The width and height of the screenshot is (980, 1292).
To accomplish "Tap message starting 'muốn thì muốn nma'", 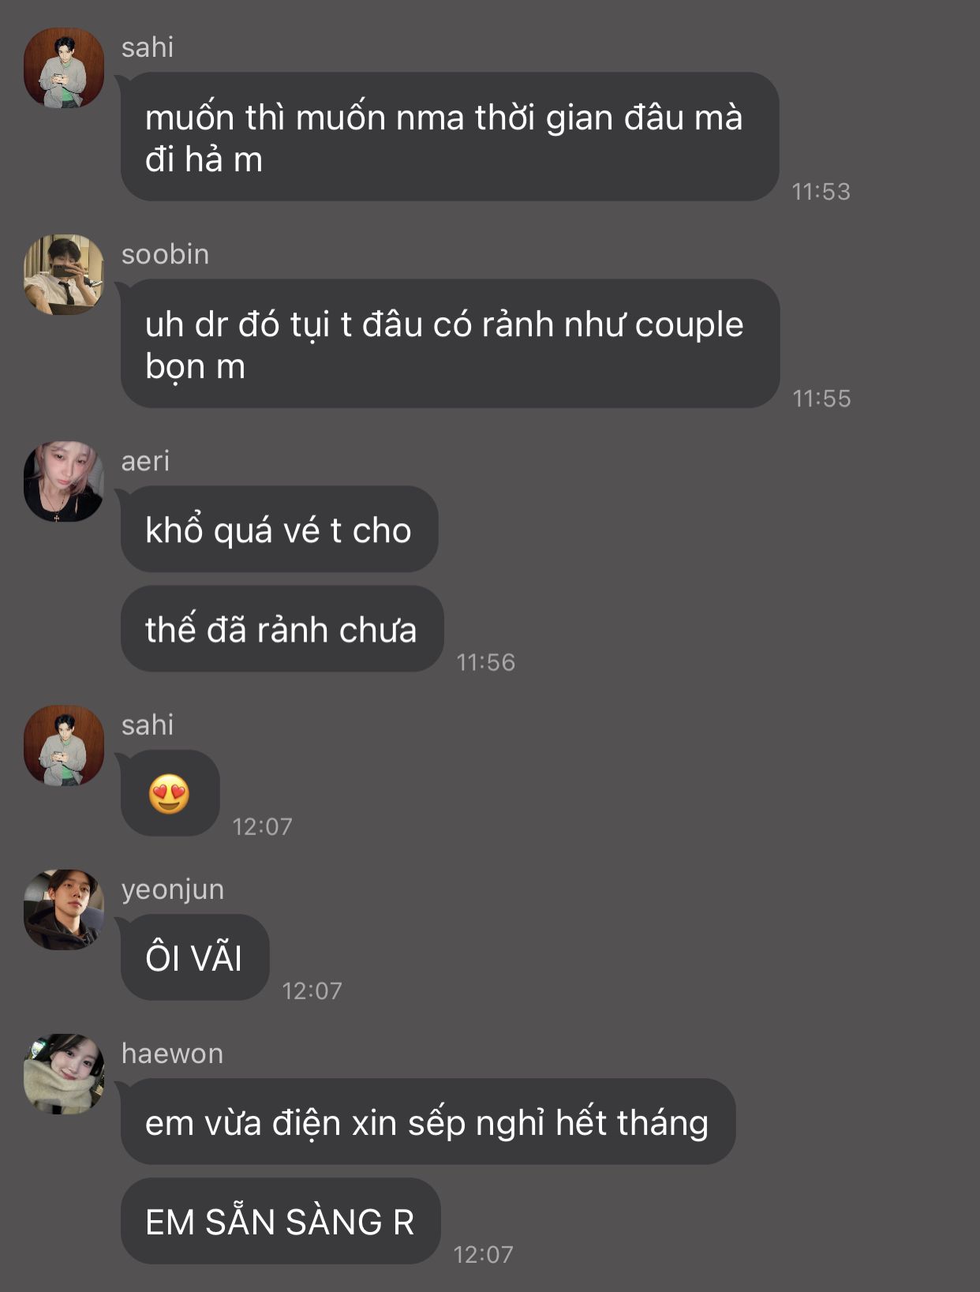I will [x=450, y=137].
